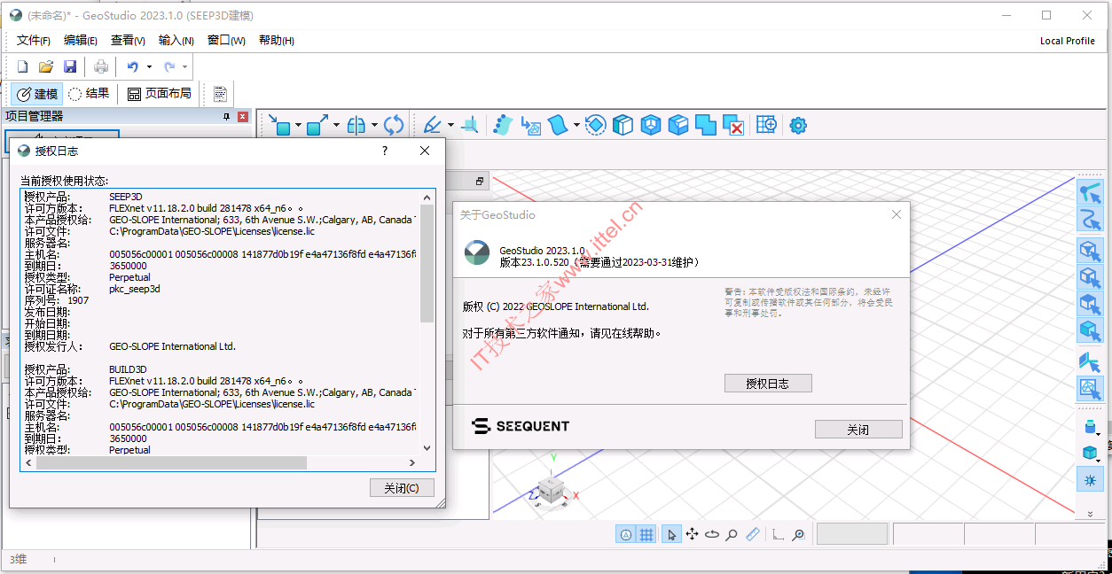Select the pan four-arrows tool

[692, 534]
